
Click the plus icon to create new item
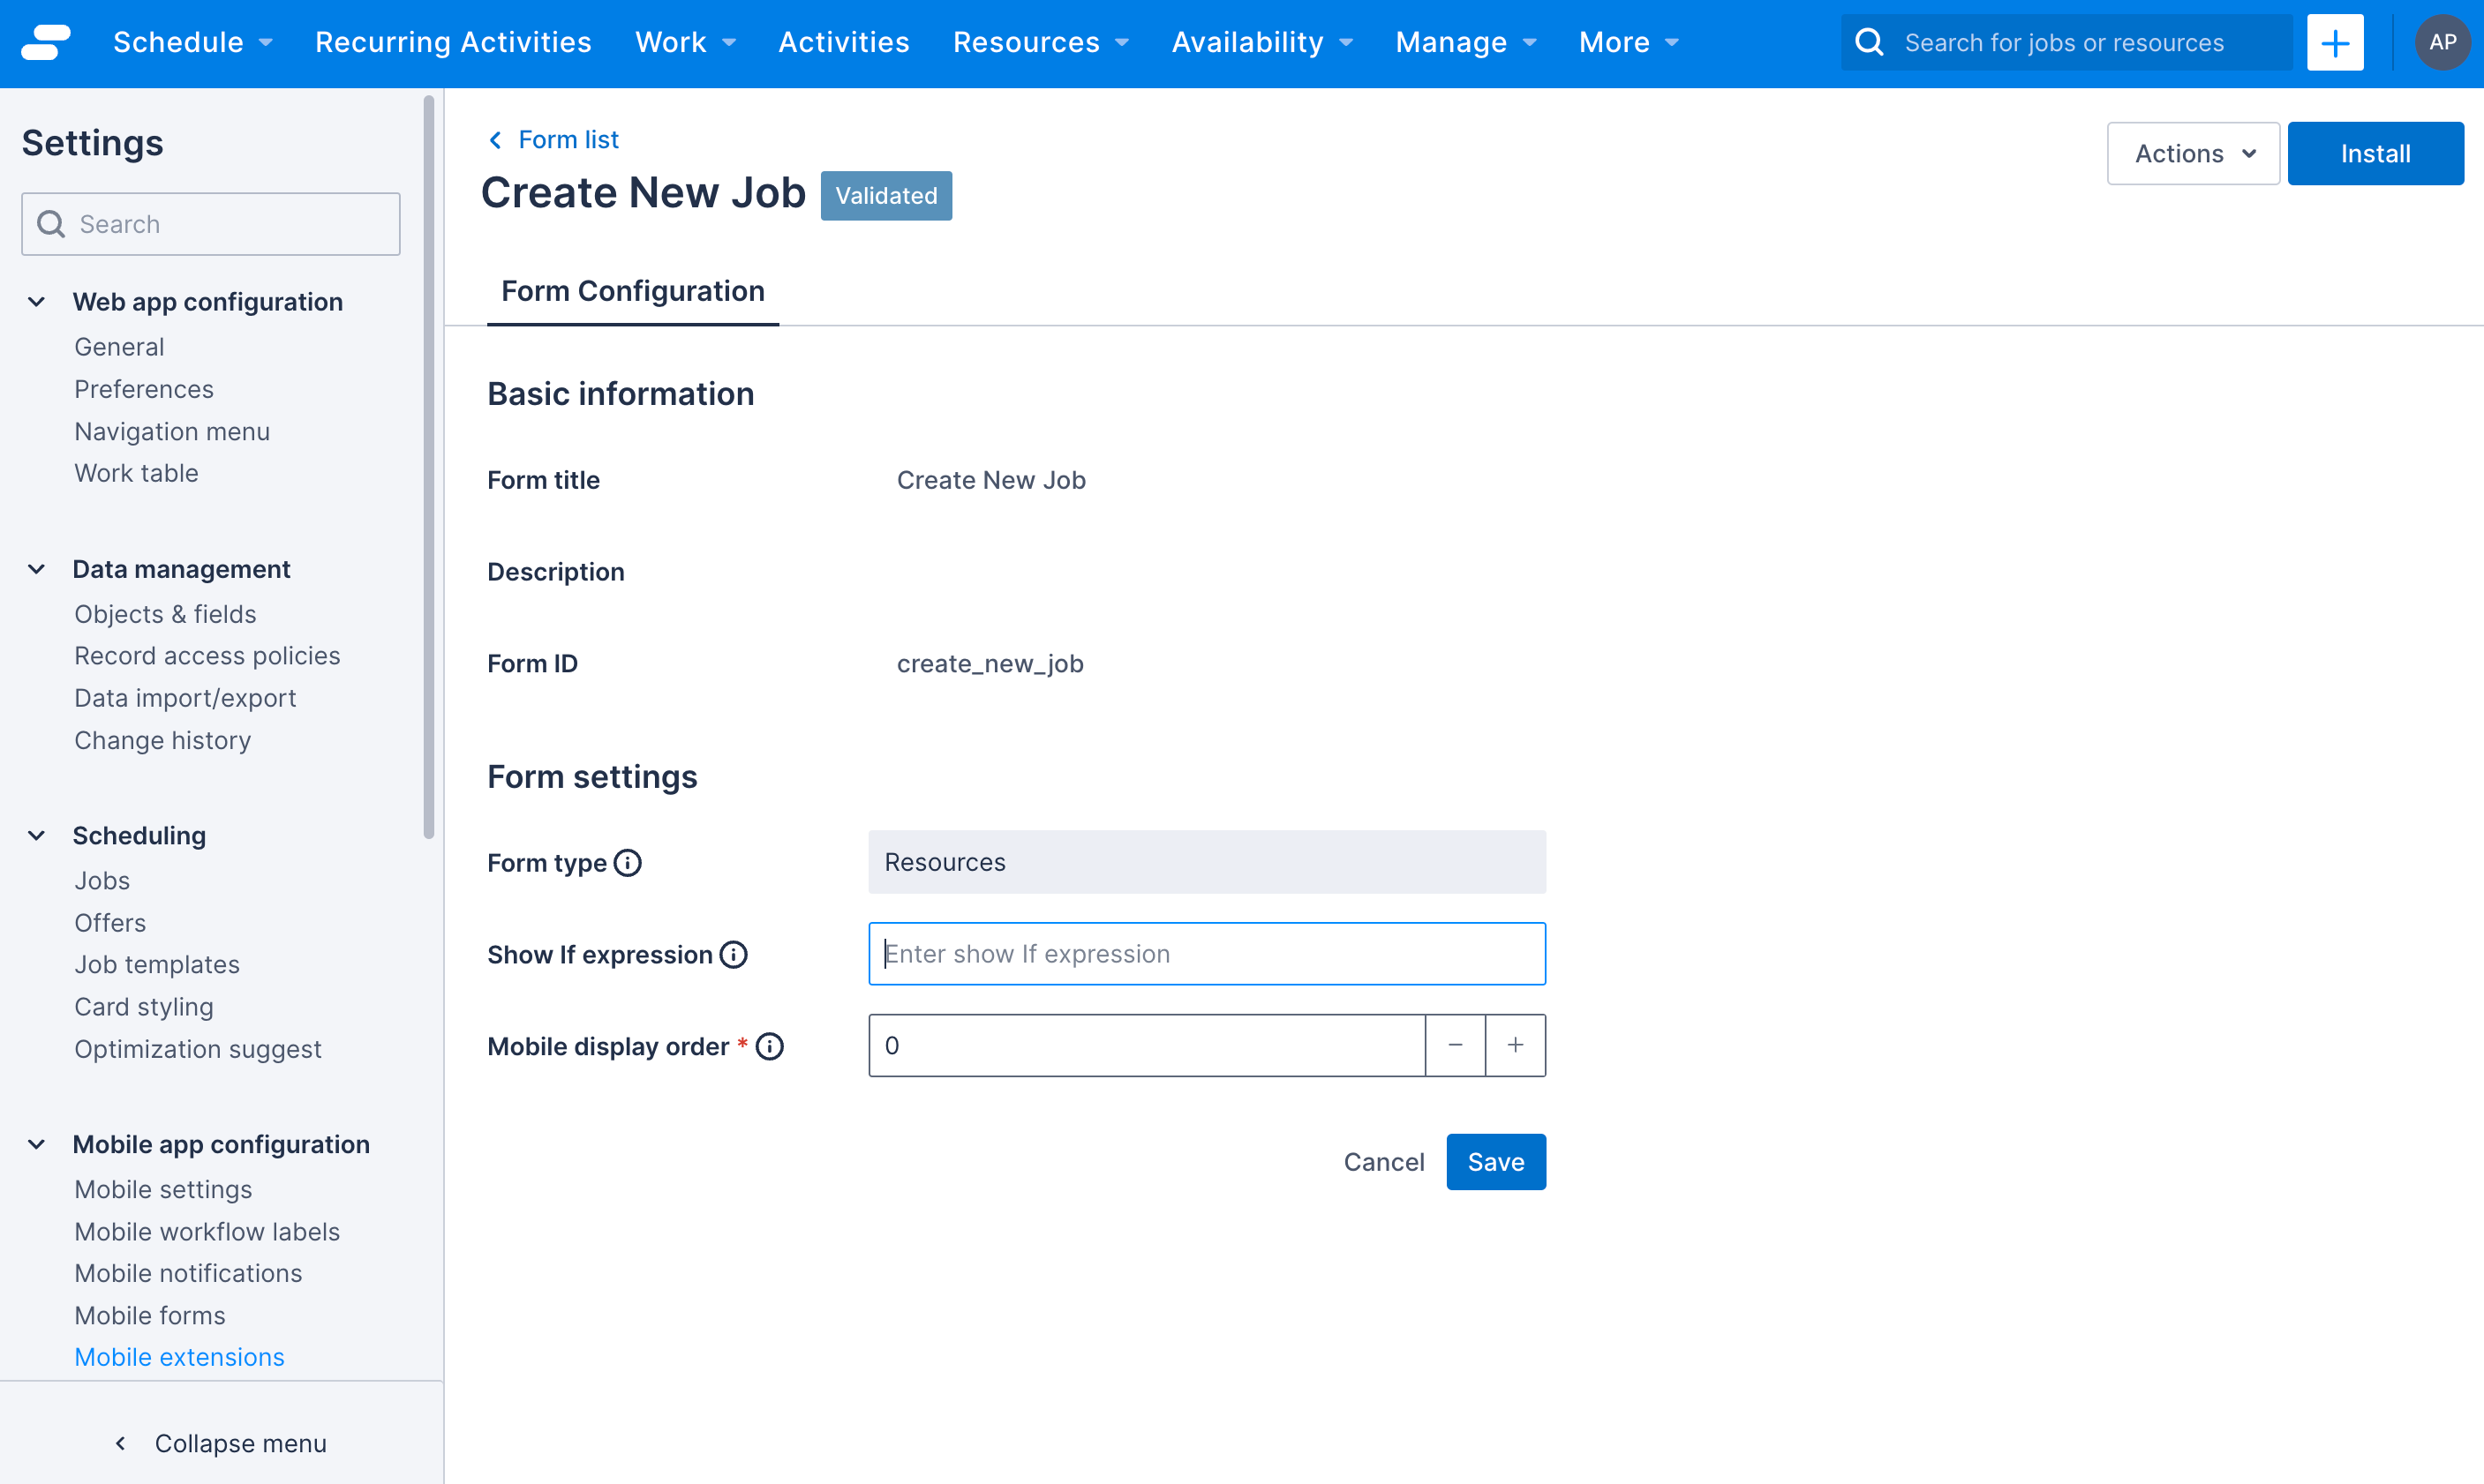2334,42
